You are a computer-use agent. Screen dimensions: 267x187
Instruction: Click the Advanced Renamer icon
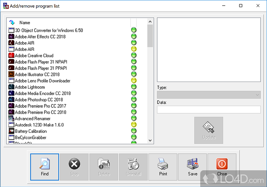tap(11, 118)
